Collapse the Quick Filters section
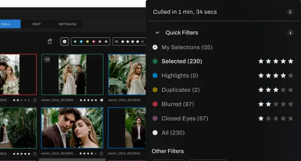The width and height of the screenshot is (301, 161). tap(157, 33)
